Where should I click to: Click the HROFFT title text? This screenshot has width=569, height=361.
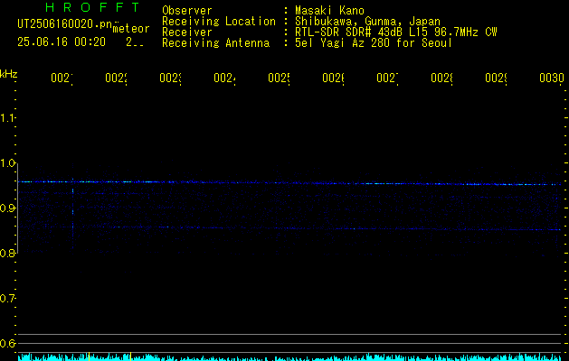[93, 7]
